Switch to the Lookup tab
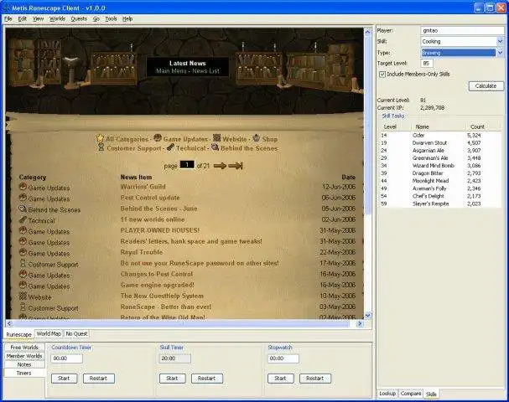The image size is (509, 402). coord(387,394)
